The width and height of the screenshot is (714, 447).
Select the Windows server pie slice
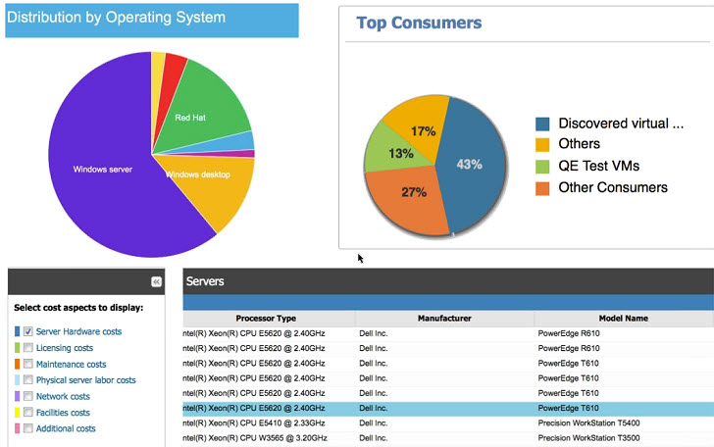[102, 170]
